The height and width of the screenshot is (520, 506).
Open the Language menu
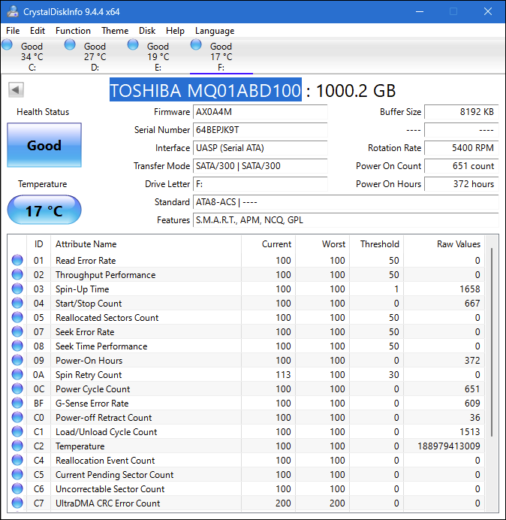tap(215, 31)
